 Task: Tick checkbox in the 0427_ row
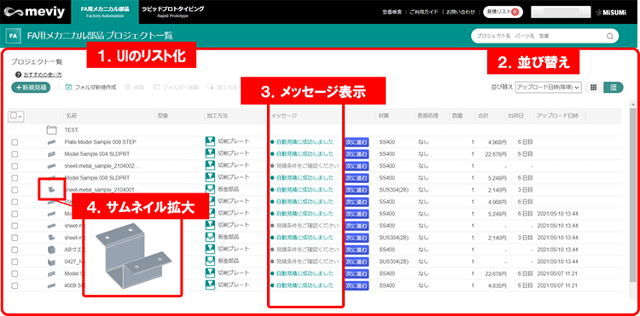pyautogui.click(x=15, y=261)
